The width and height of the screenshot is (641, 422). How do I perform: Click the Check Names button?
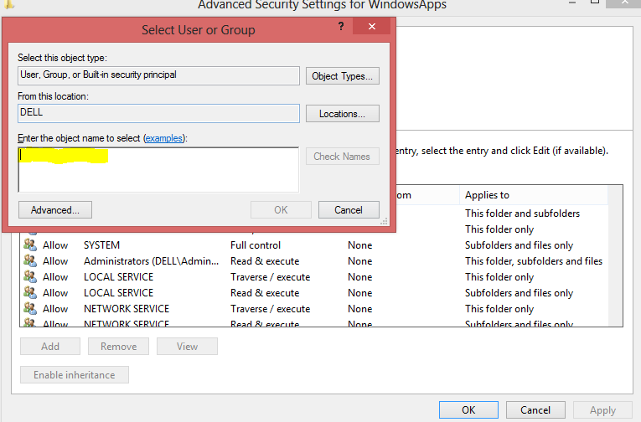(342, 157)
